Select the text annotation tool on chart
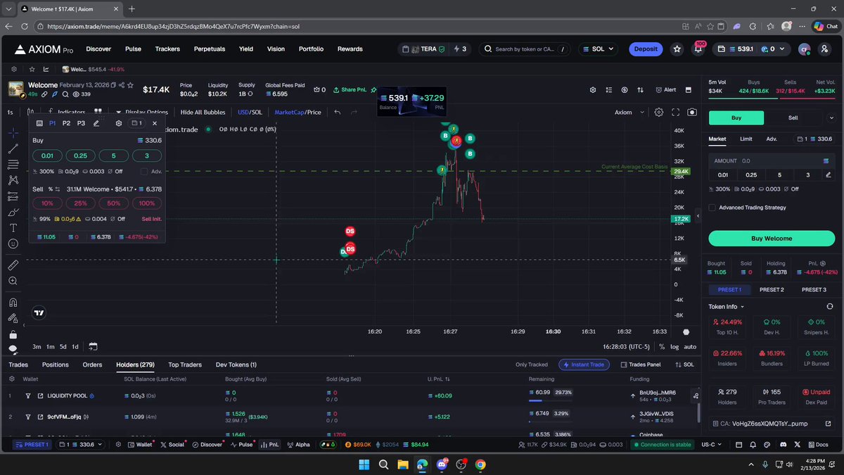Image resolution: width=844 pixels, height=475 pixels. point(13,228)
